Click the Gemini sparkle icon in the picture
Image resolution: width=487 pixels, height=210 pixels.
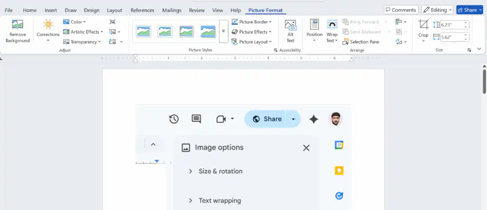coord(314,119)
